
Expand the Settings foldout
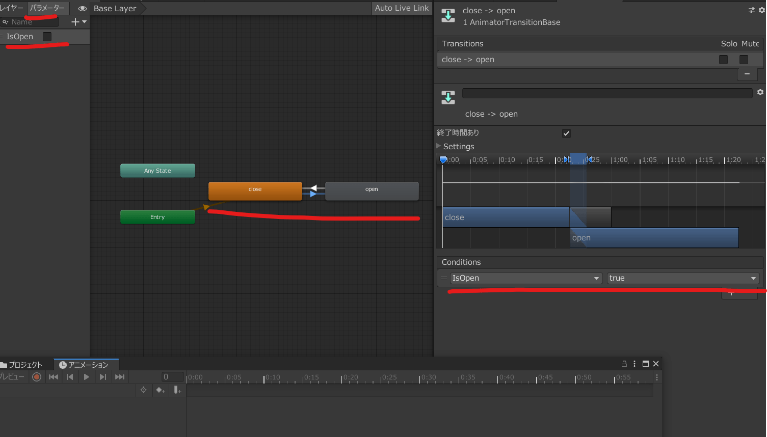[439, 146]
